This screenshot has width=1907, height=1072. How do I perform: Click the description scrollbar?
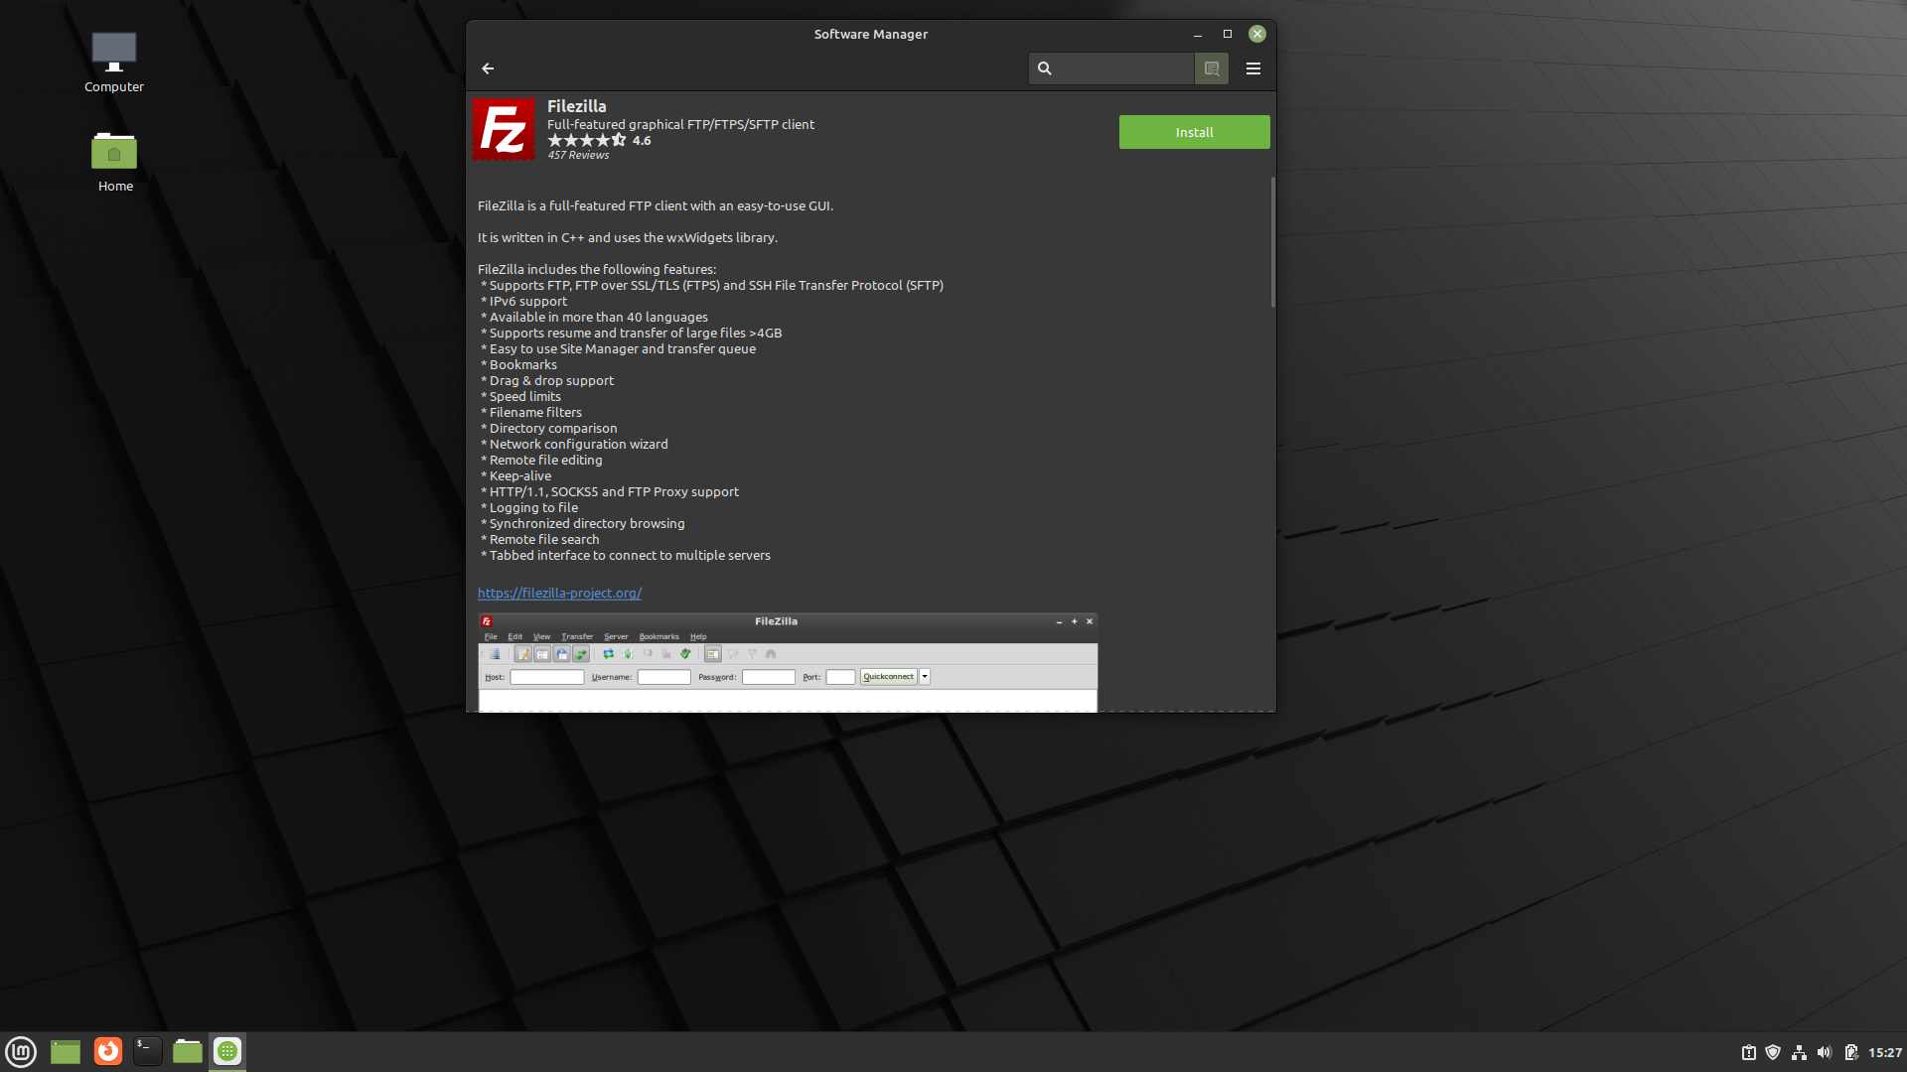pyautogui.click(x=1271, y=242)
